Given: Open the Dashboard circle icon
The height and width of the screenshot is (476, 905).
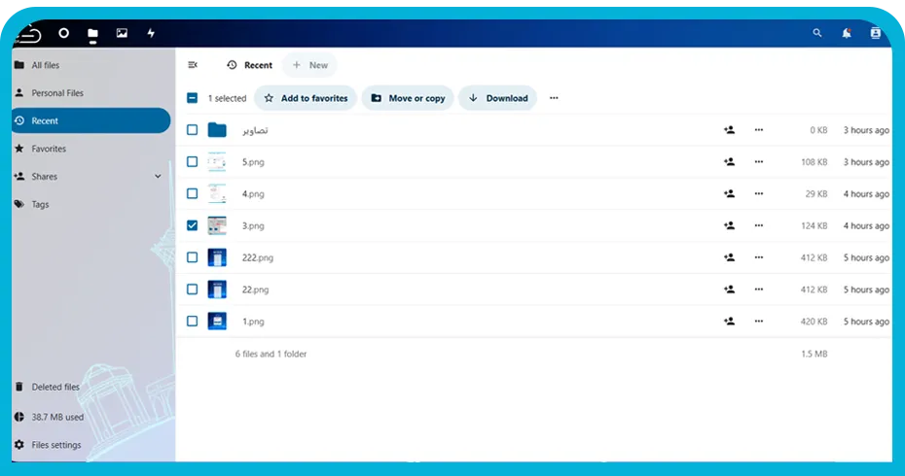Looking at the screenshot, I should (63, 33).
